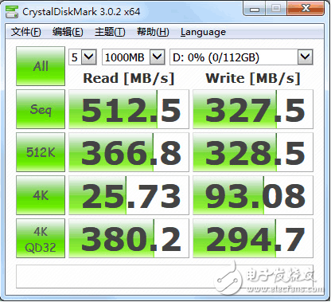
Task: Minimize the CrystalDiskMark window
Action: point(255,10)
